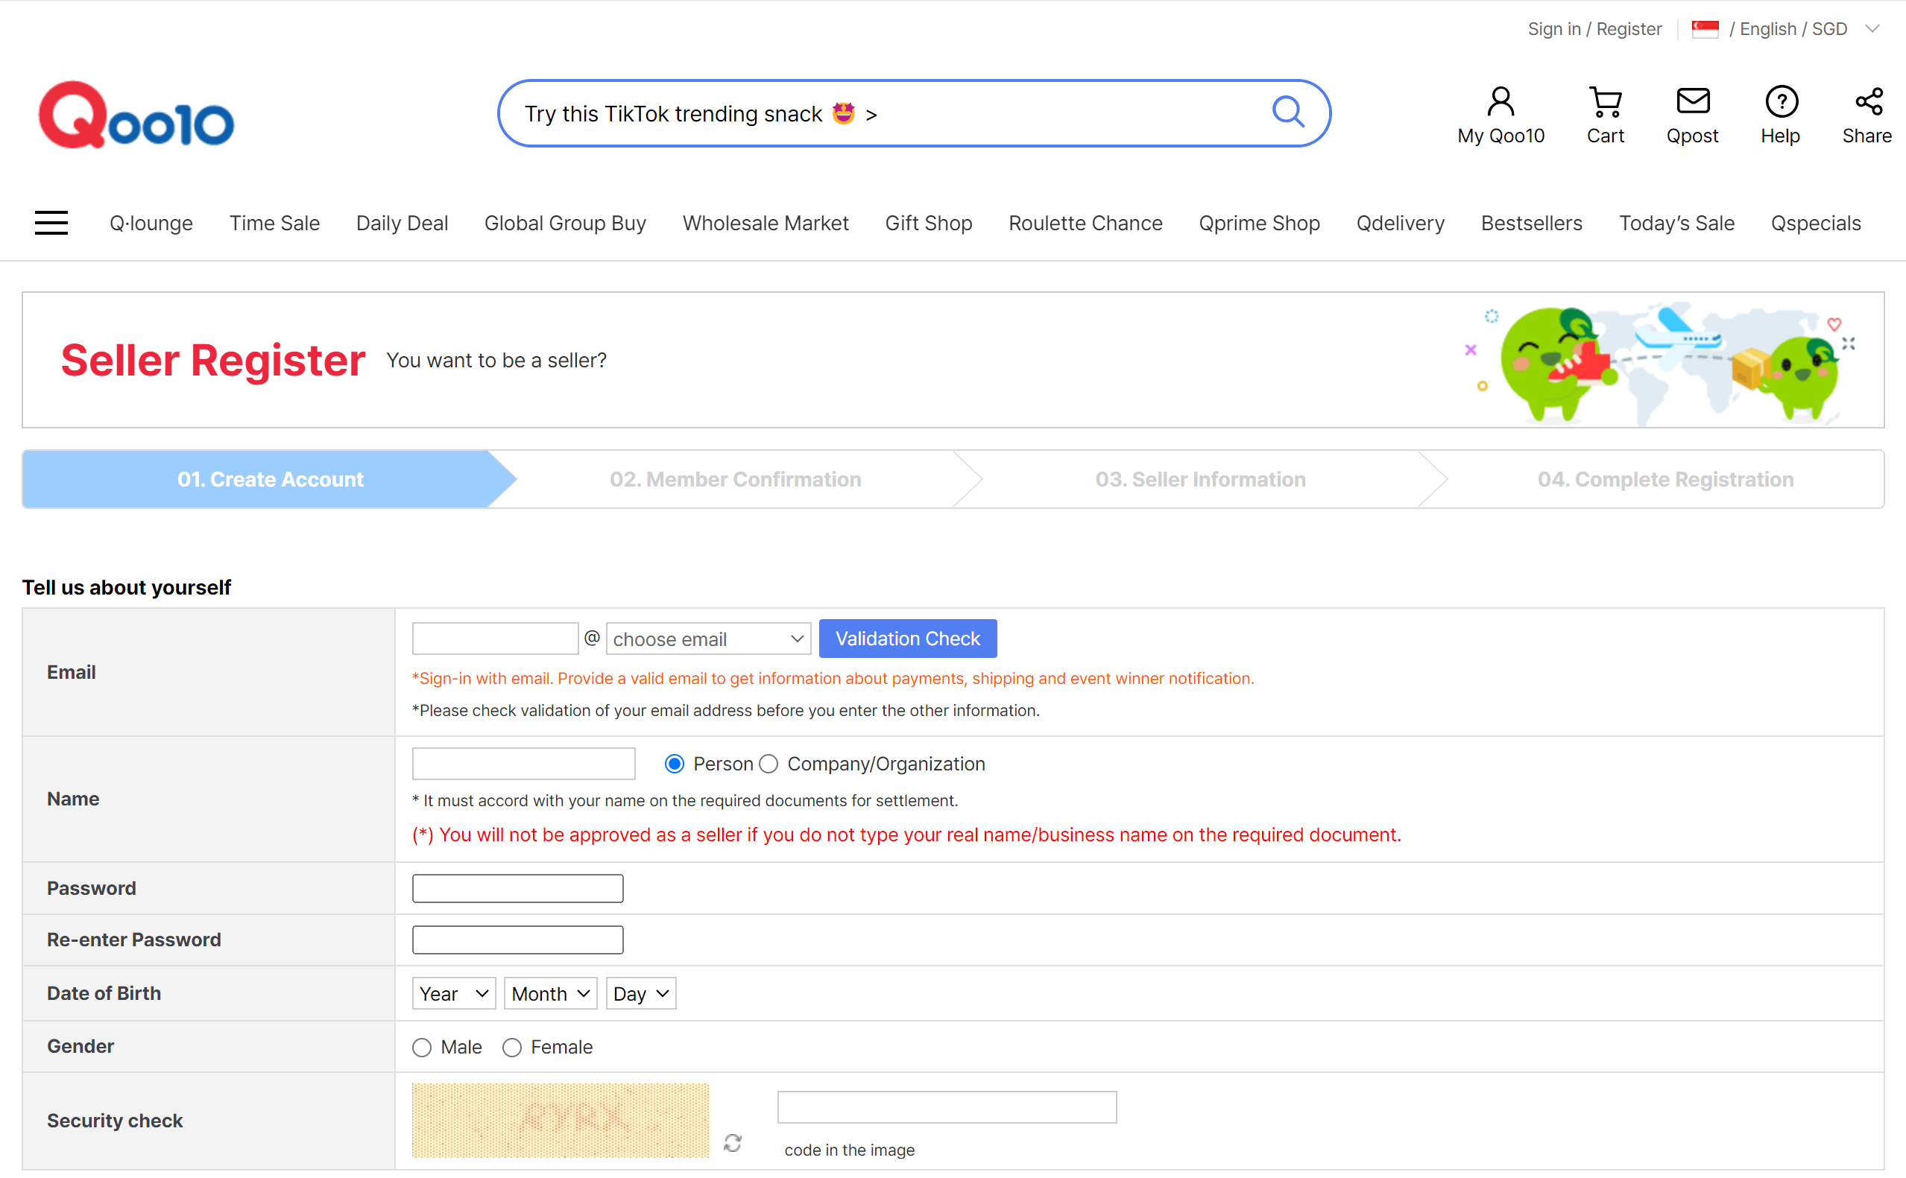The height and width of the screenshot is (1178, 1906).
Task: Open the Wholesale Market menu item
Action: (766, 223)
